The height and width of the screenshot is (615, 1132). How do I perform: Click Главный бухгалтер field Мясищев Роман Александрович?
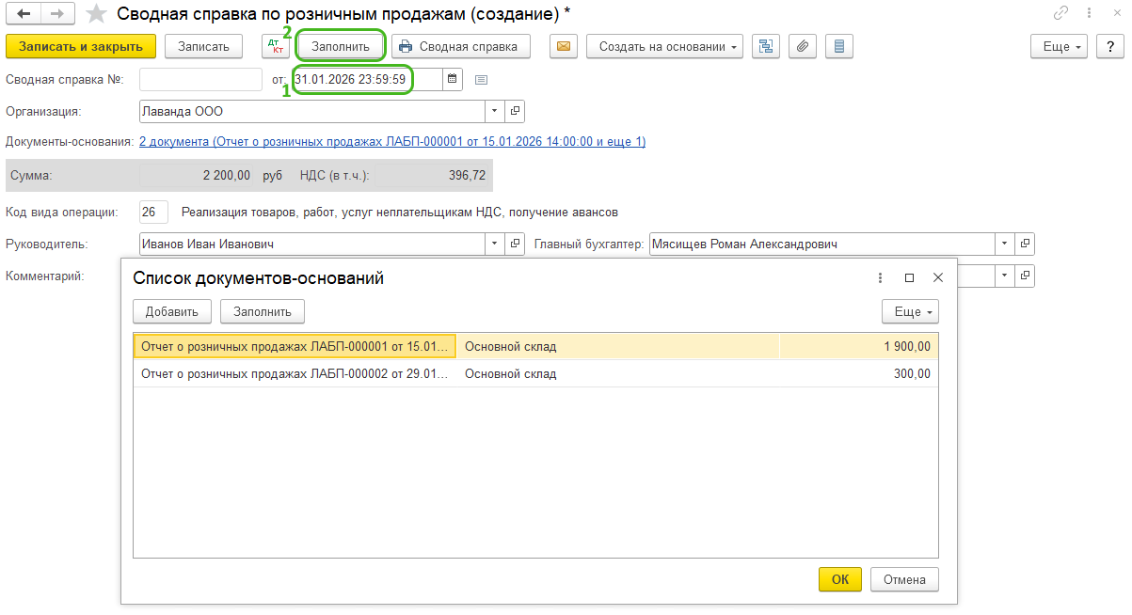click(x=822, y=244)
